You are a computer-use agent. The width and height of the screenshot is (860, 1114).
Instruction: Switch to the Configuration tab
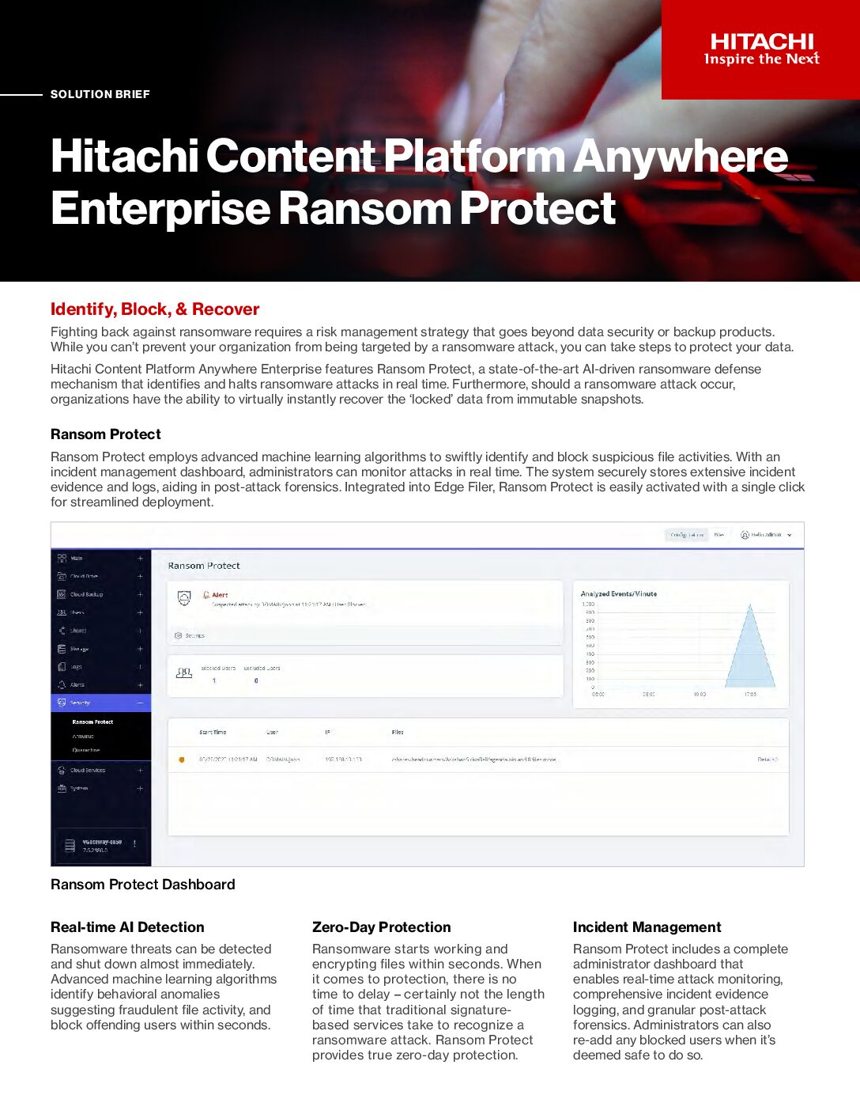[x=686, y=535]
